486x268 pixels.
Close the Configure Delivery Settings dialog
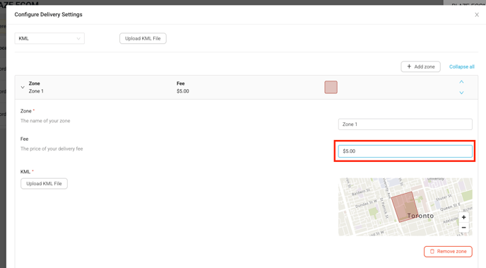(477, 15)
